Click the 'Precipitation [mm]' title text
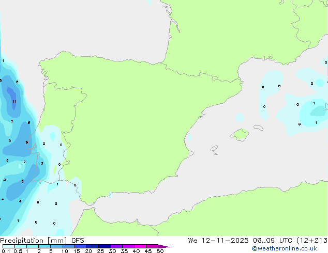This screenshot has height=253, width=328. pos(34,241)
